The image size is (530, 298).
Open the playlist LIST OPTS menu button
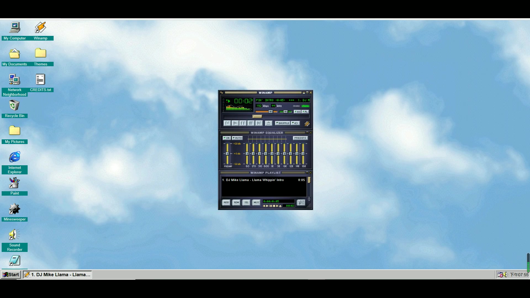[x=301, y=203]
